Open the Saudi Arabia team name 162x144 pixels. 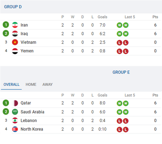point(32,112)
